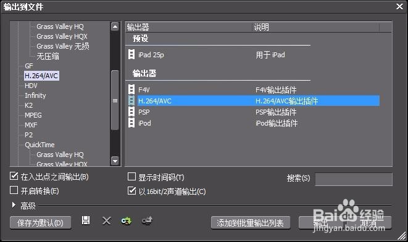Click the save preset floppy disk icon
Screen dimensions: 408x242
[86, 220]
